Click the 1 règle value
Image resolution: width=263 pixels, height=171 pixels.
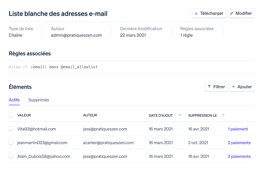[x=186, y=35]
